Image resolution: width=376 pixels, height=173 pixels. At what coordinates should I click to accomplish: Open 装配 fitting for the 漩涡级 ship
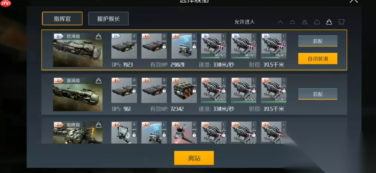coord(318,94)
